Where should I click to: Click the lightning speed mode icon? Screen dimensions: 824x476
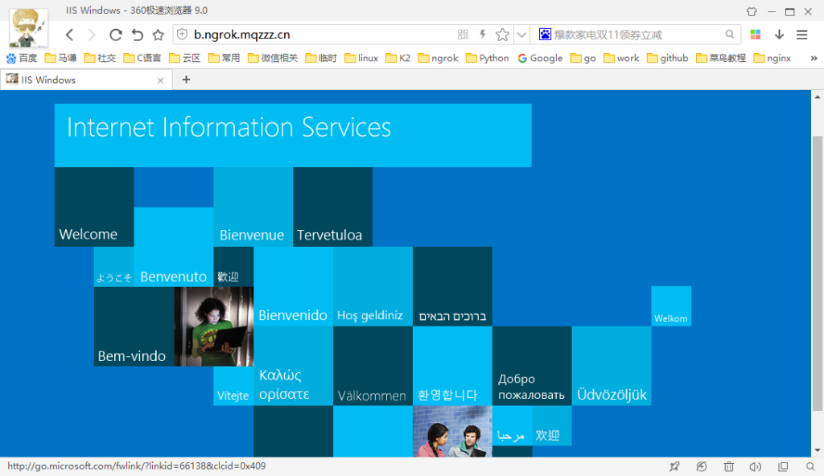[483, 35]
